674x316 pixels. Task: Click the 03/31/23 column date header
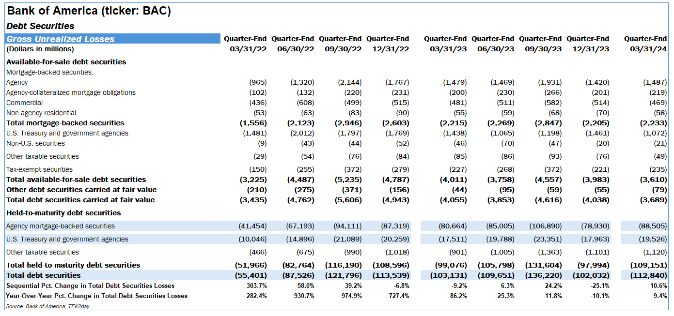448,49
